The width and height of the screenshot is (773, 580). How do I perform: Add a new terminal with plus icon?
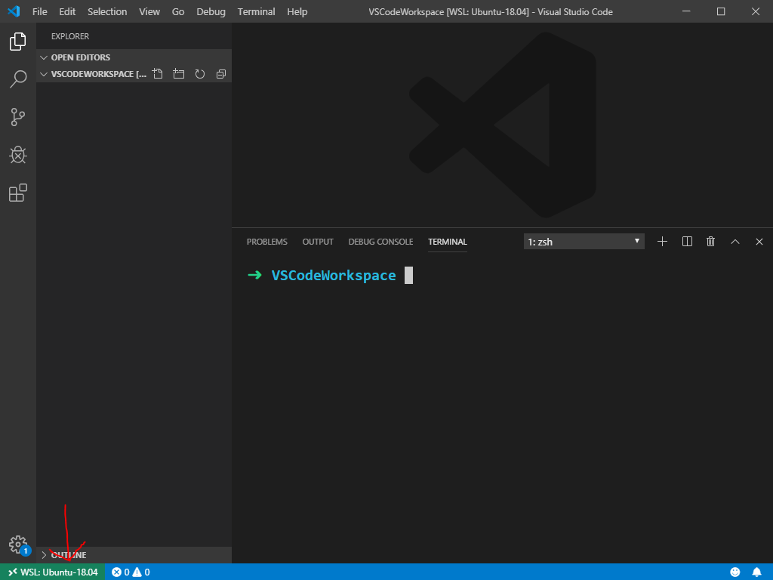tap(662, 241)
